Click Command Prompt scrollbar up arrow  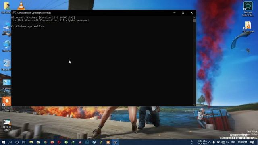194,17
